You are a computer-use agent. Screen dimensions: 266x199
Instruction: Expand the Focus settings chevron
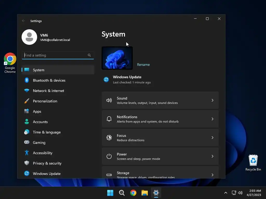(212, 138)
